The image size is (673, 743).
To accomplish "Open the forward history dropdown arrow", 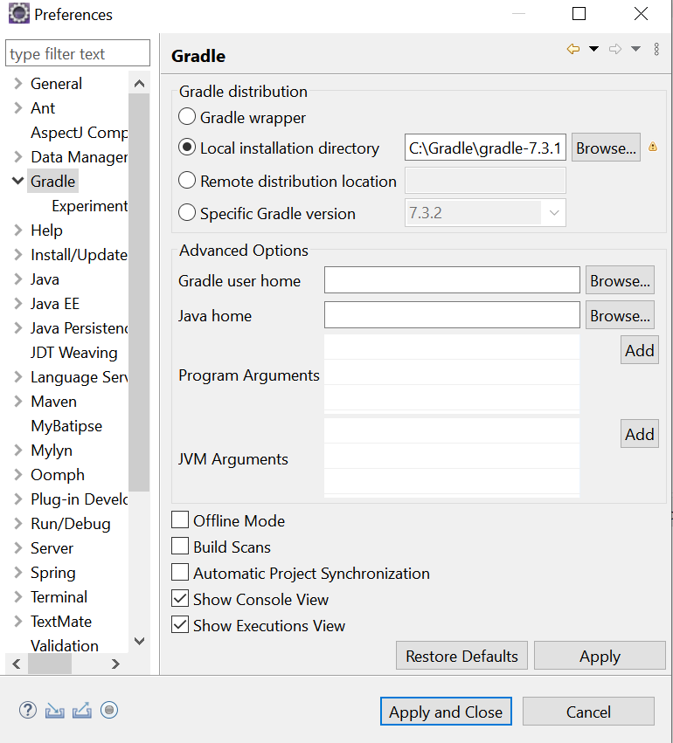I will click(636, 49).
